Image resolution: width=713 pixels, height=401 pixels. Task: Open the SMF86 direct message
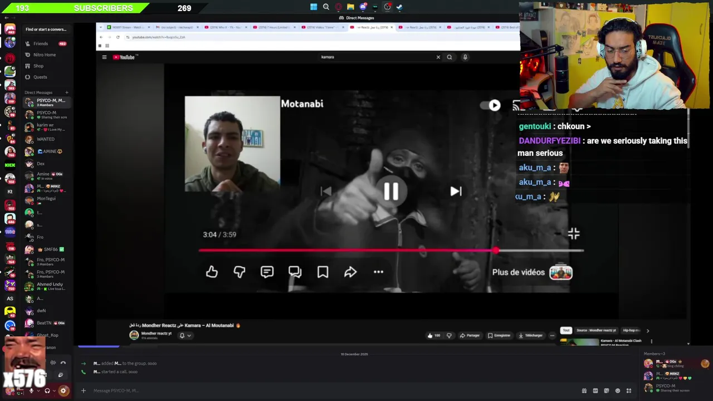click(x=46, y=250)
